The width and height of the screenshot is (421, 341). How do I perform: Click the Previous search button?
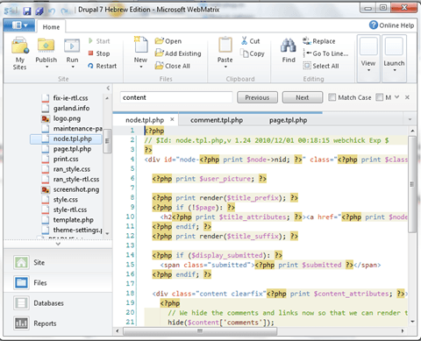coord(257,97)
